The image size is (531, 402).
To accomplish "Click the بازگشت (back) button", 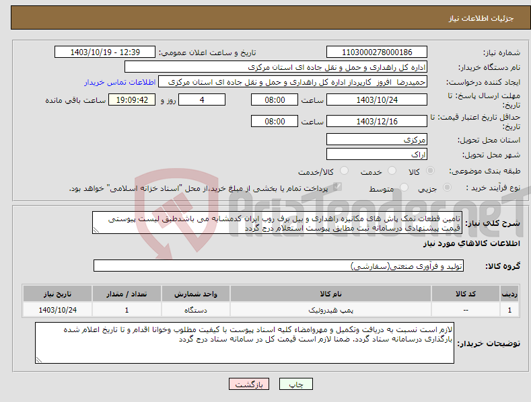I will 249,384.
